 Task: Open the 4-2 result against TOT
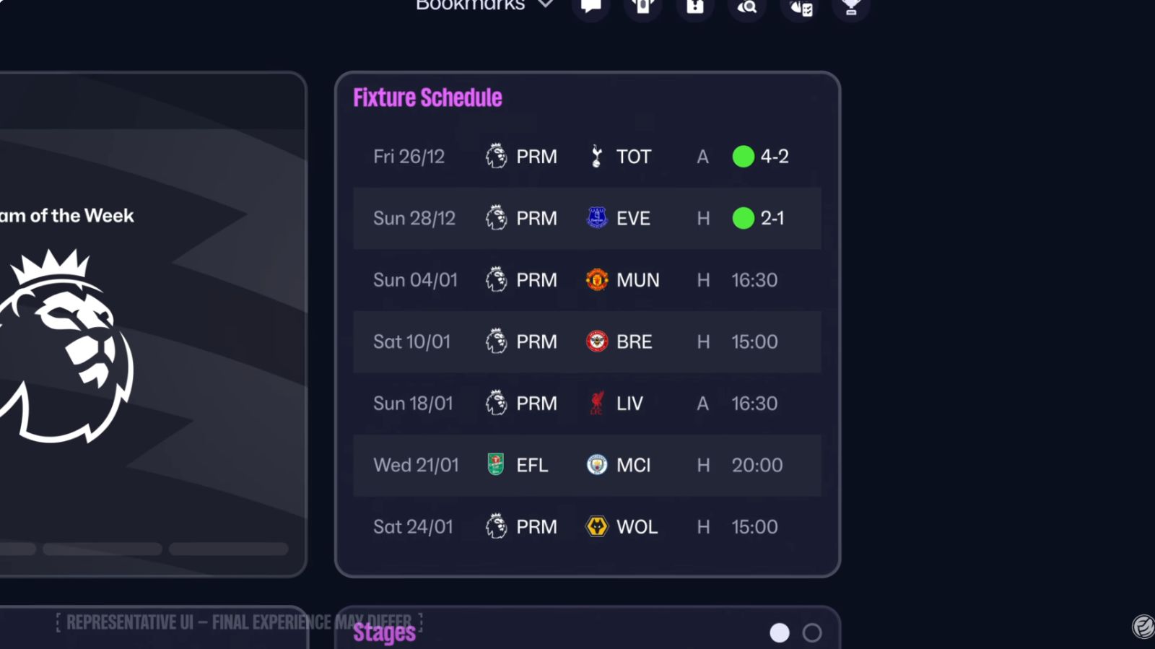click(x=774, y=157)
